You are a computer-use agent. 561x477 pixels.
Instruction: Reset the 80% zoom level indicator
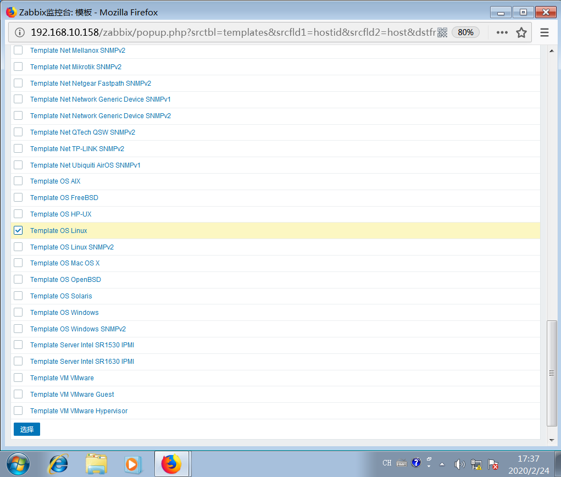465,32
